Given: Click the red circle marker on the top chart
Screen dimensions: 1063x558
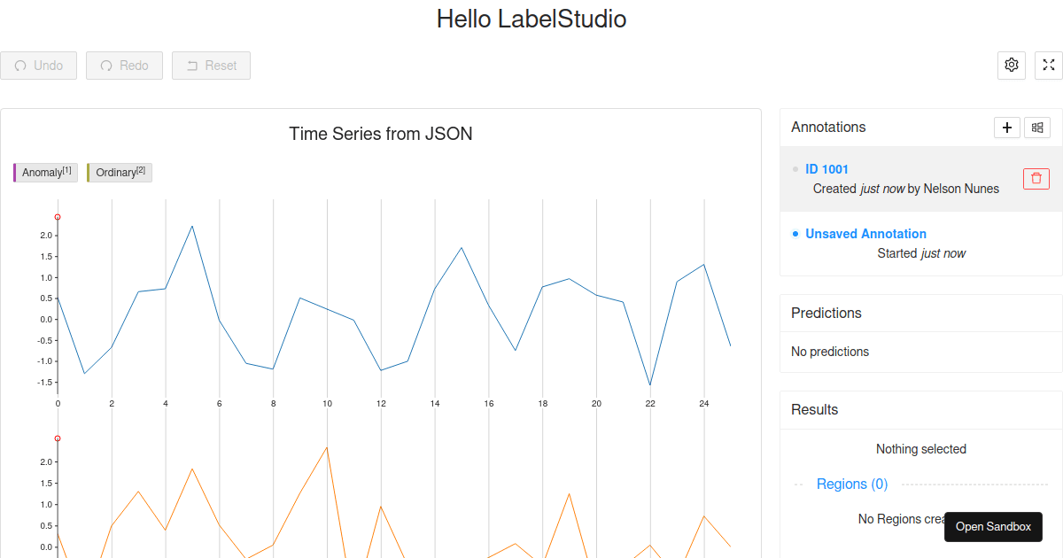Looking at the screenshot, I should tap(58, 216).
